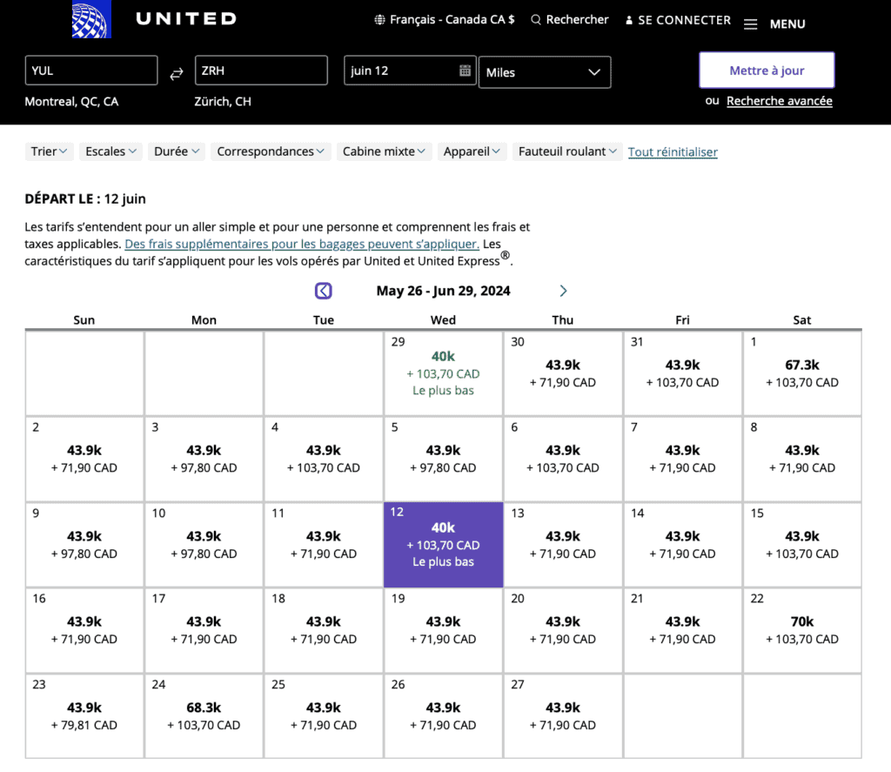Click the YUL origin input field
The image size is (891, 772).
[91, 70]
